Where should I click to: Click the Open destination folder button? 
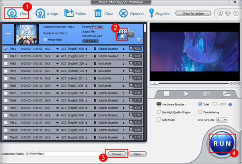pos(137,154)
